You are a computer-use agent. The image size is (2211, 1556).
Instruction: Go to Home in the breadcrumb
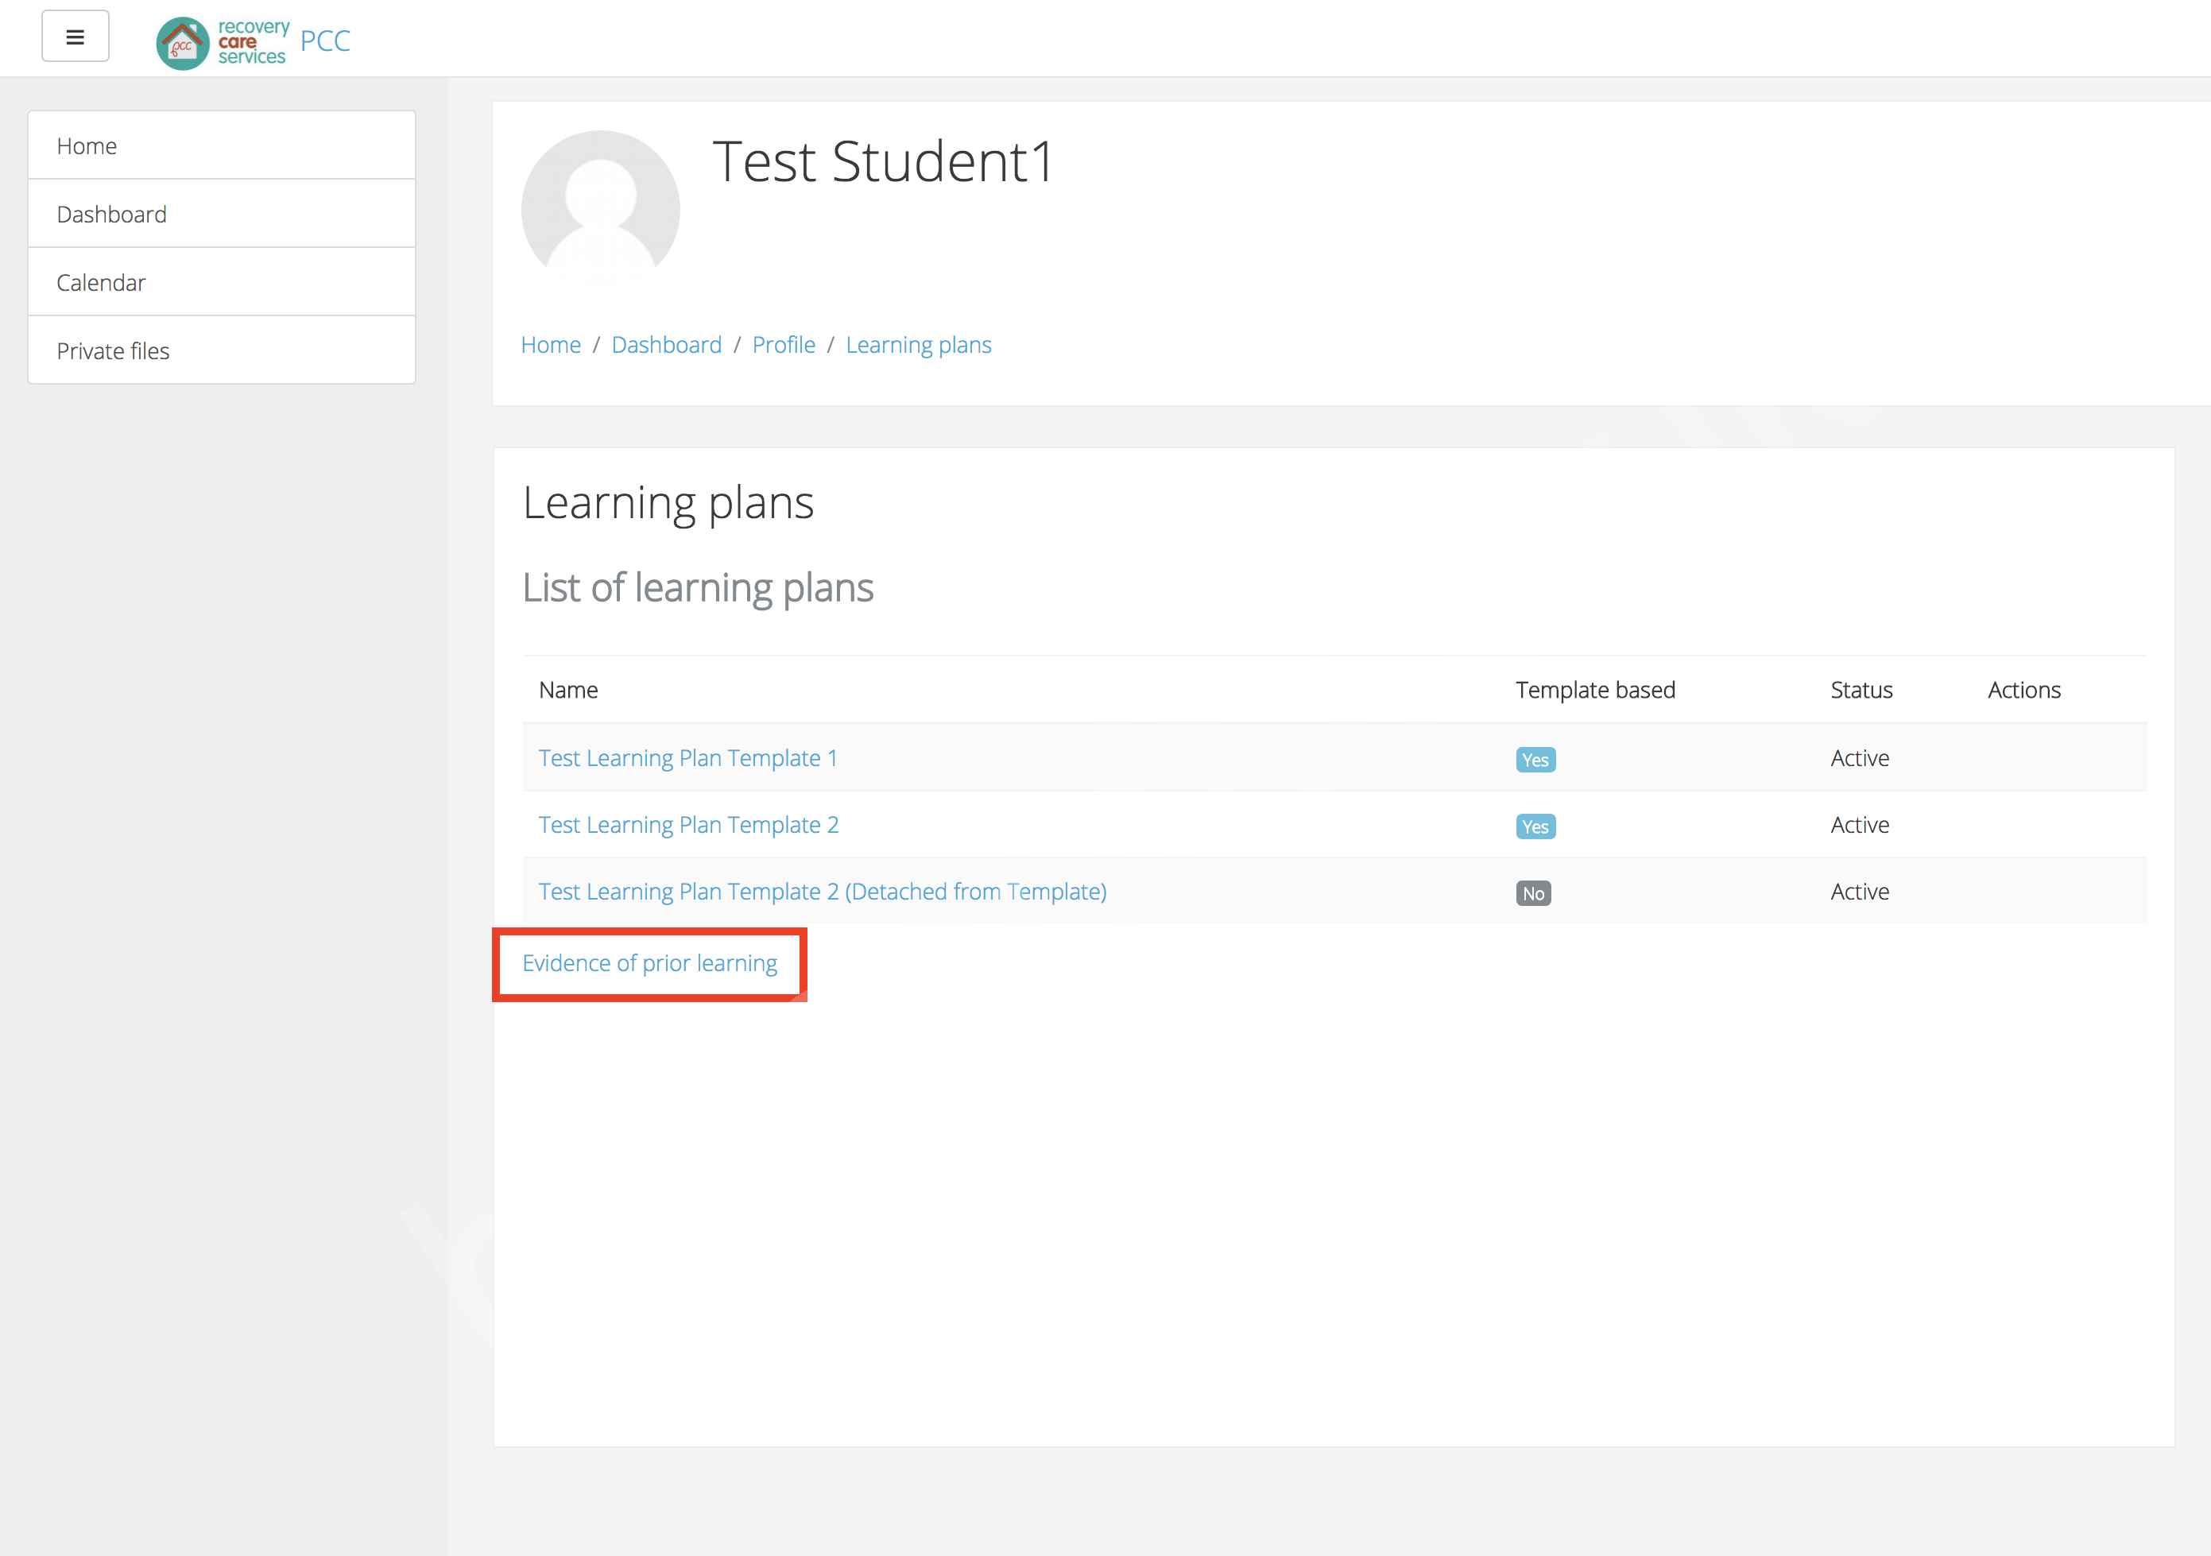pos(551,345)
